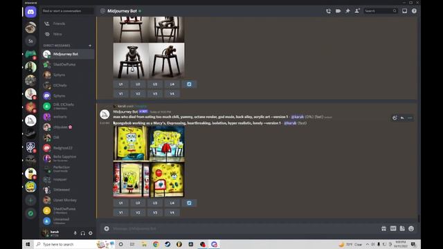Open the server with the eye avatar

click(30, 28)
